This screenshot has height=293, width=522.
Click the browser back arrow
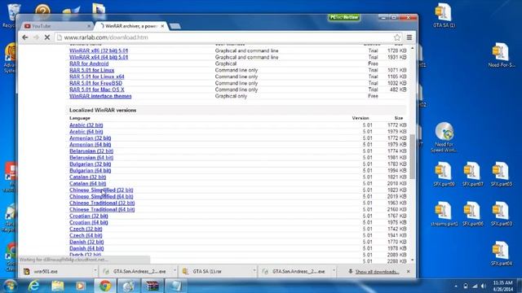click(25, 37)
